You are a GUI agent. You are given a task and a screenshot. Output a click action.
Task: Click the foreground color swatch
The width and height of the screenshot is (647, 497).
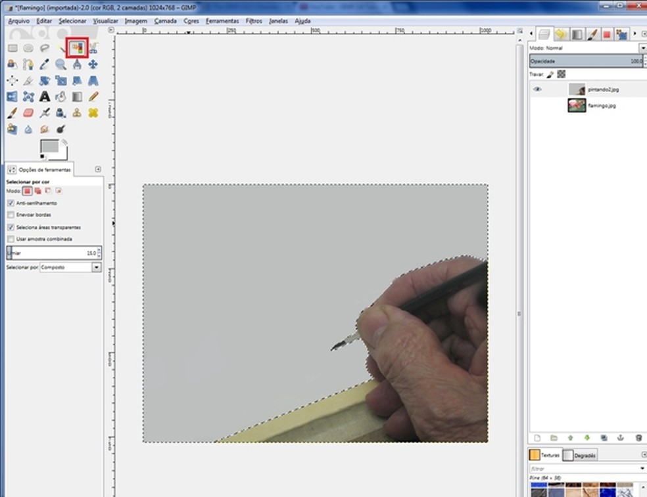click(49, 146)
